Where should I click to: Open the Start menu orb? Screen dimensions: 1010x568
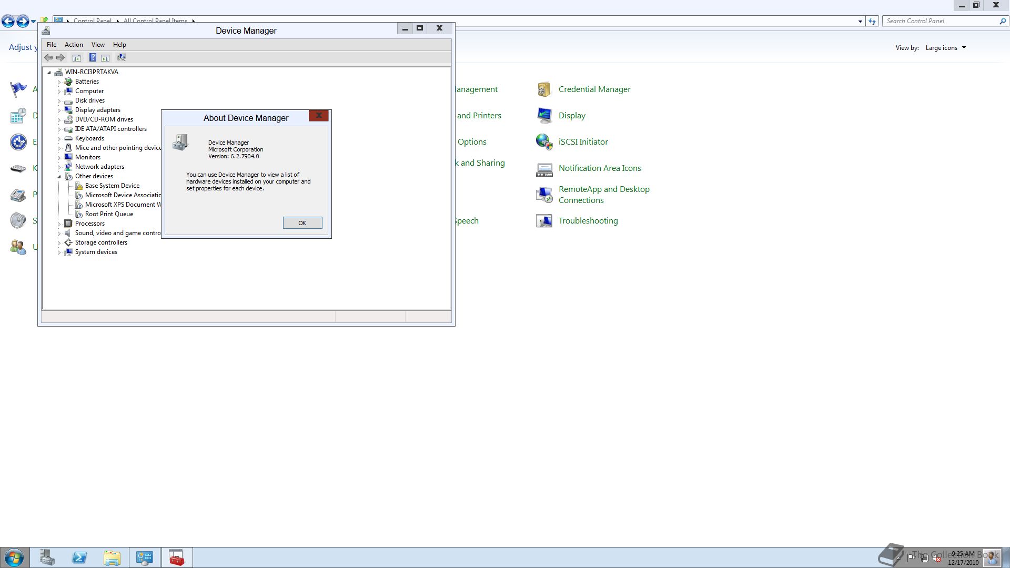pyautogui.click(x=14, y=557)
